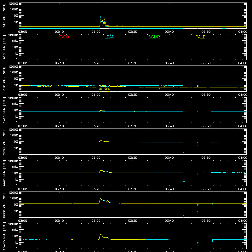Click 03:30 tick under the 410 MHz panel
Screen dimensions: 252x252
tap(133, 63)
